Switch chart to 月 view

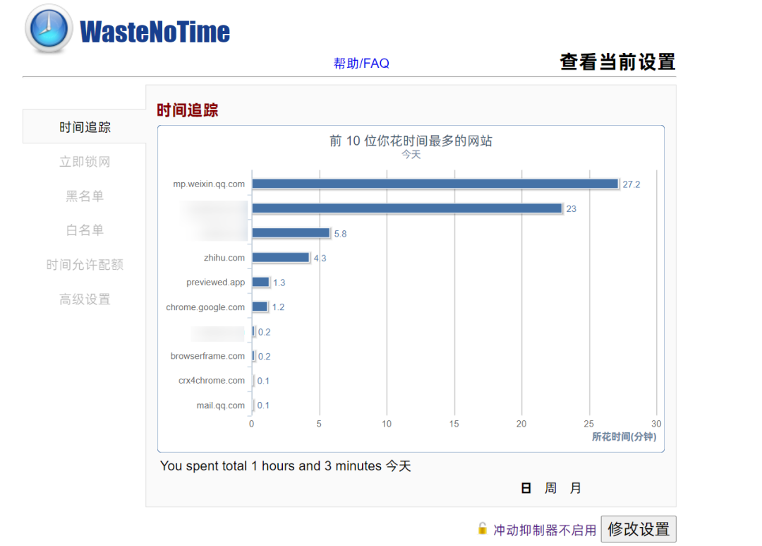[x=576, y=488]
